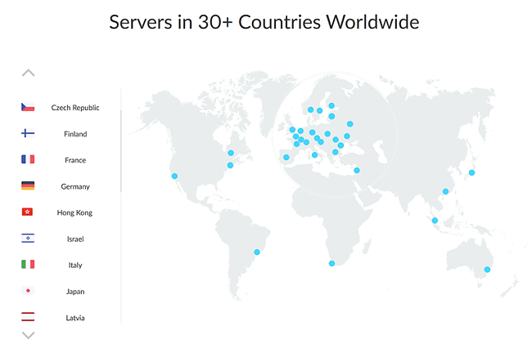Click the server dot in Brazil
Screen dimensions: 532x348
coord(257,252)
